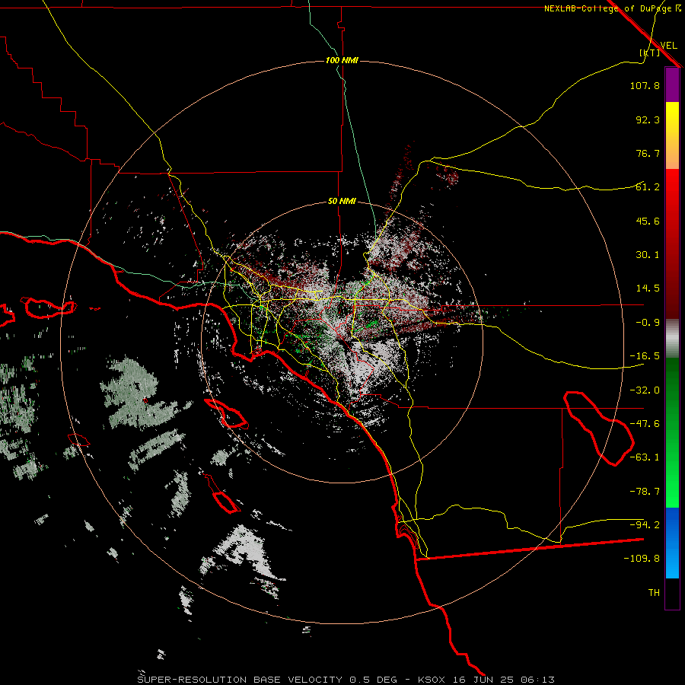Click the 06:13 timestamp in caption

[x=537, y=680]
